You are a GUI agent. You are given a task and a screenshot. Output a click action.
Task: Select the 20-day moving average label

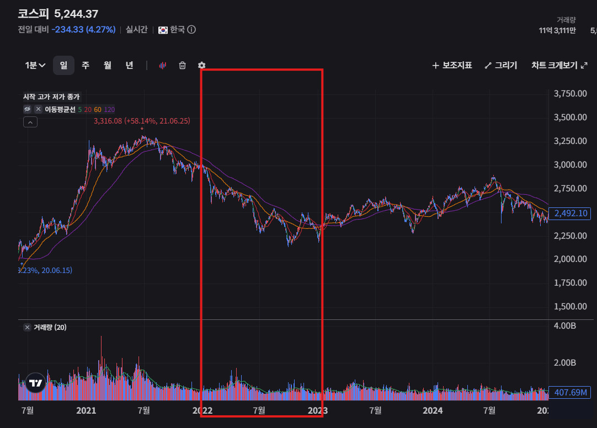click(x=88, y=110)
